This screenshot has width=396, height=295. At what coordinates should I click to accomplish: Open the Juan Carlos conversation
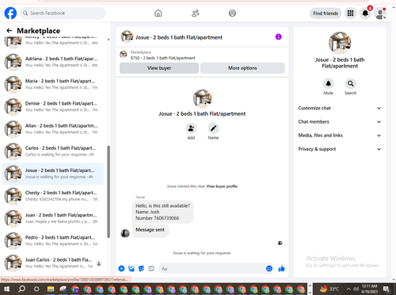pyautogui.click(x=53, y=262)
